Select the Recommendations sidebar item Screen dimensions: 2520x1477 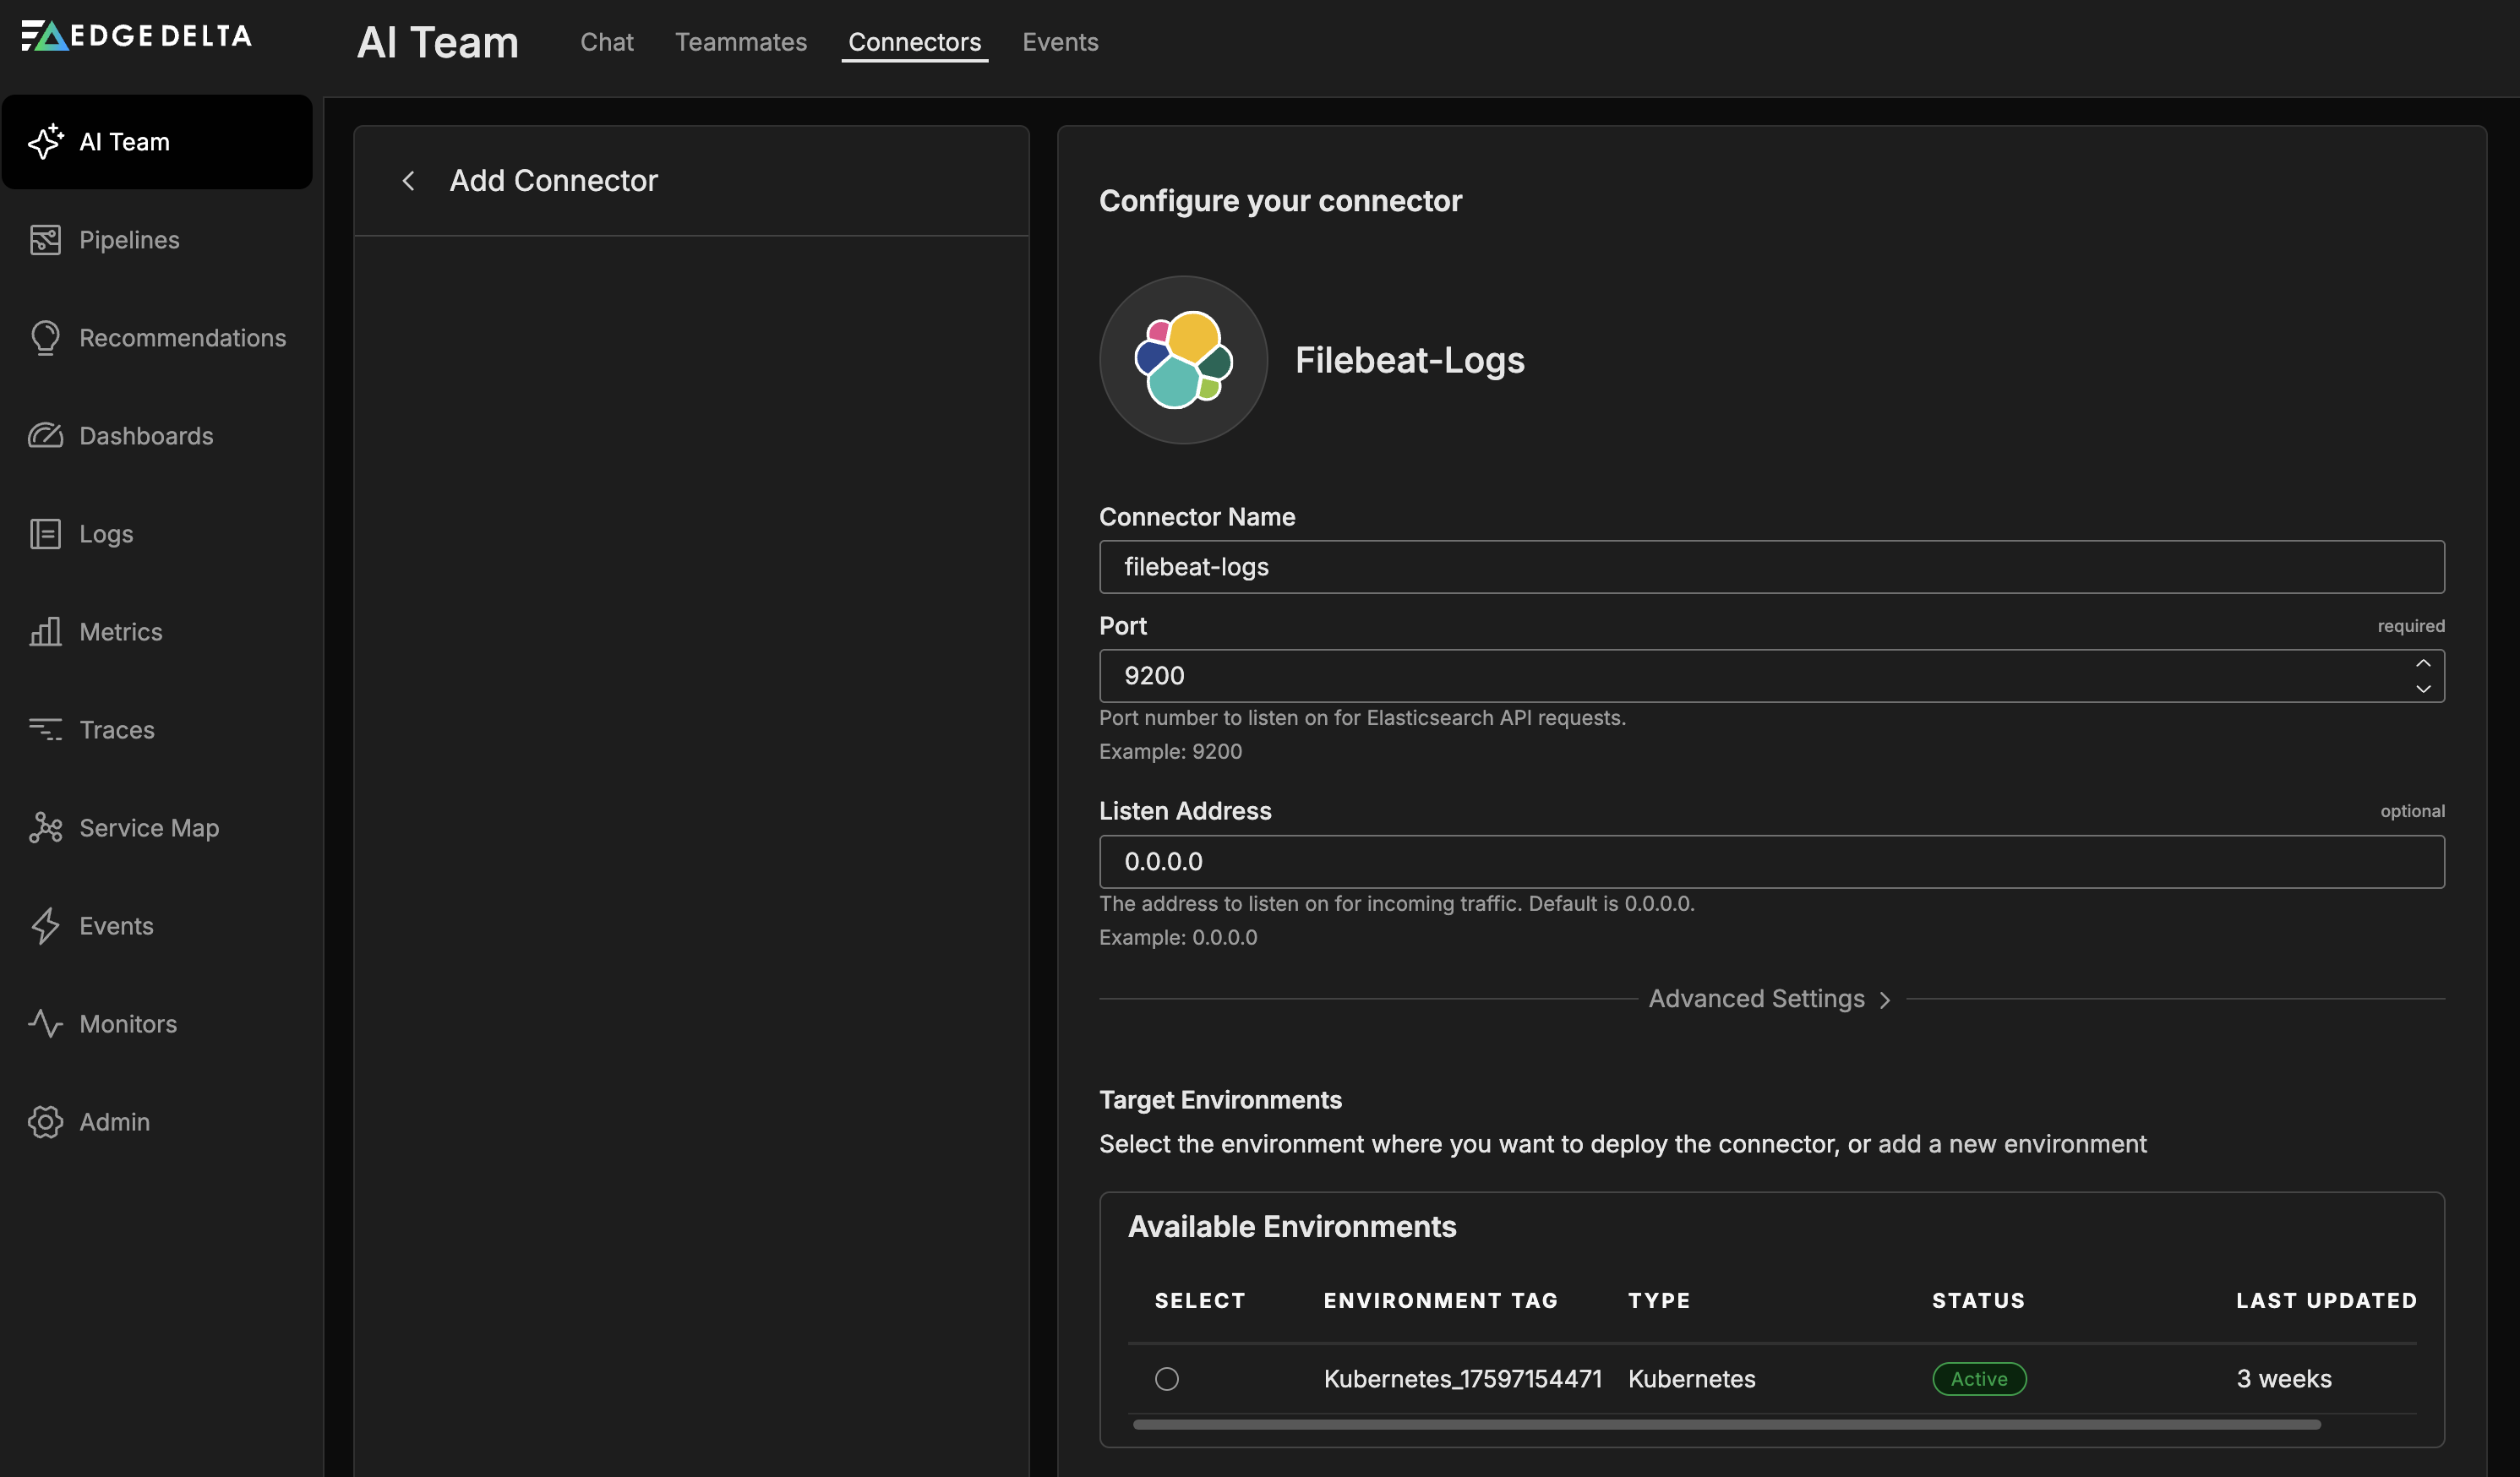point(183,337)
